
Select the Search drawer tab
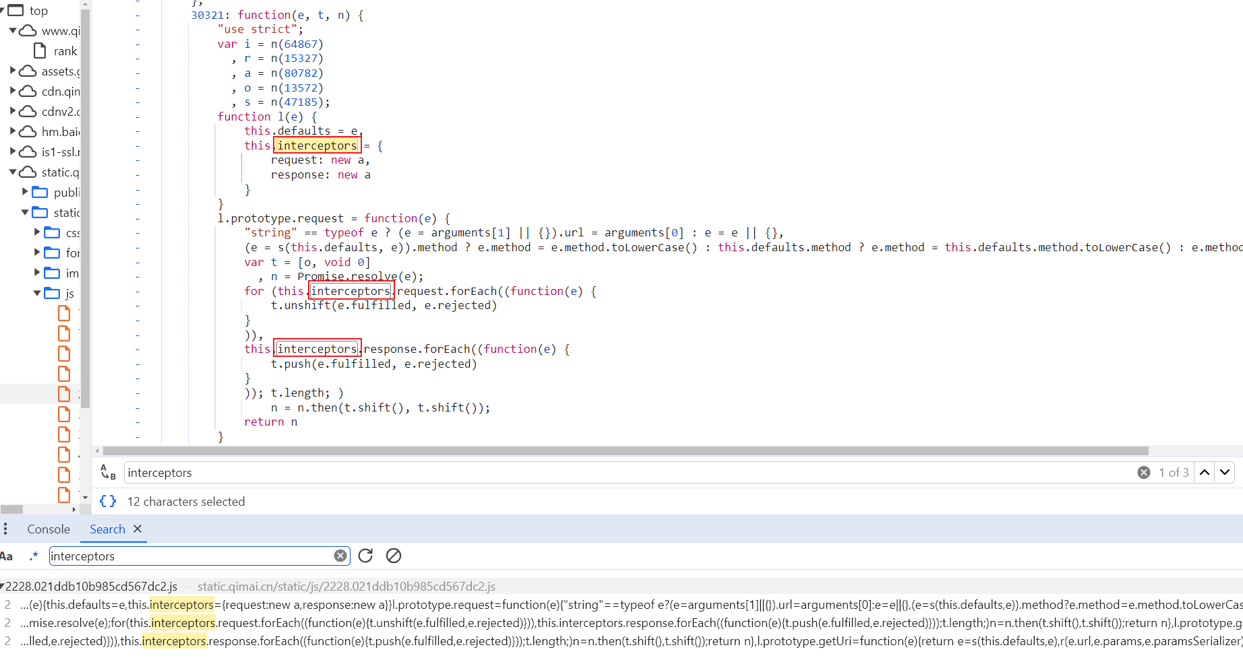point(107,529)
